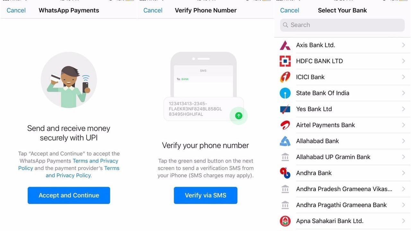Screen dimensions: 411x231
Task: Tap the Yes Bank Ltd logo
Action: 285,109
